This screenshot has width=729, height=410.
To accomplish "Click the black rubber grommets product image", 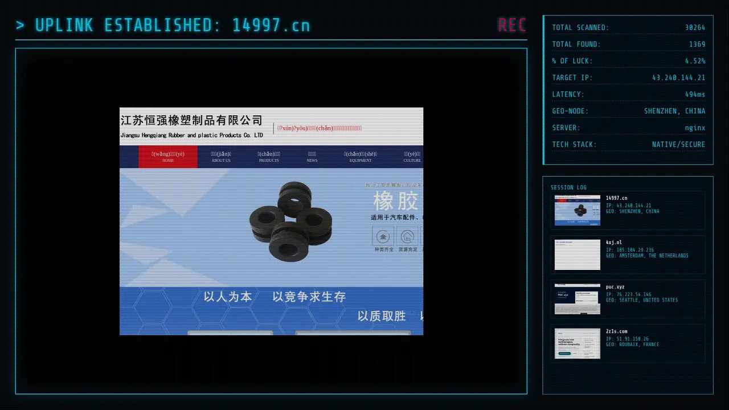I will 291,221.
